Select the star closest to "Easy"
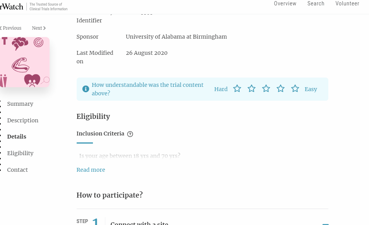369x225 pixels. click(x=295, y=88)
